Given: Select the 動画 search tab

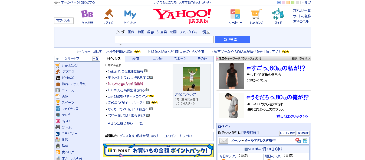Looking at the screenshot, I should click(141, 32).
